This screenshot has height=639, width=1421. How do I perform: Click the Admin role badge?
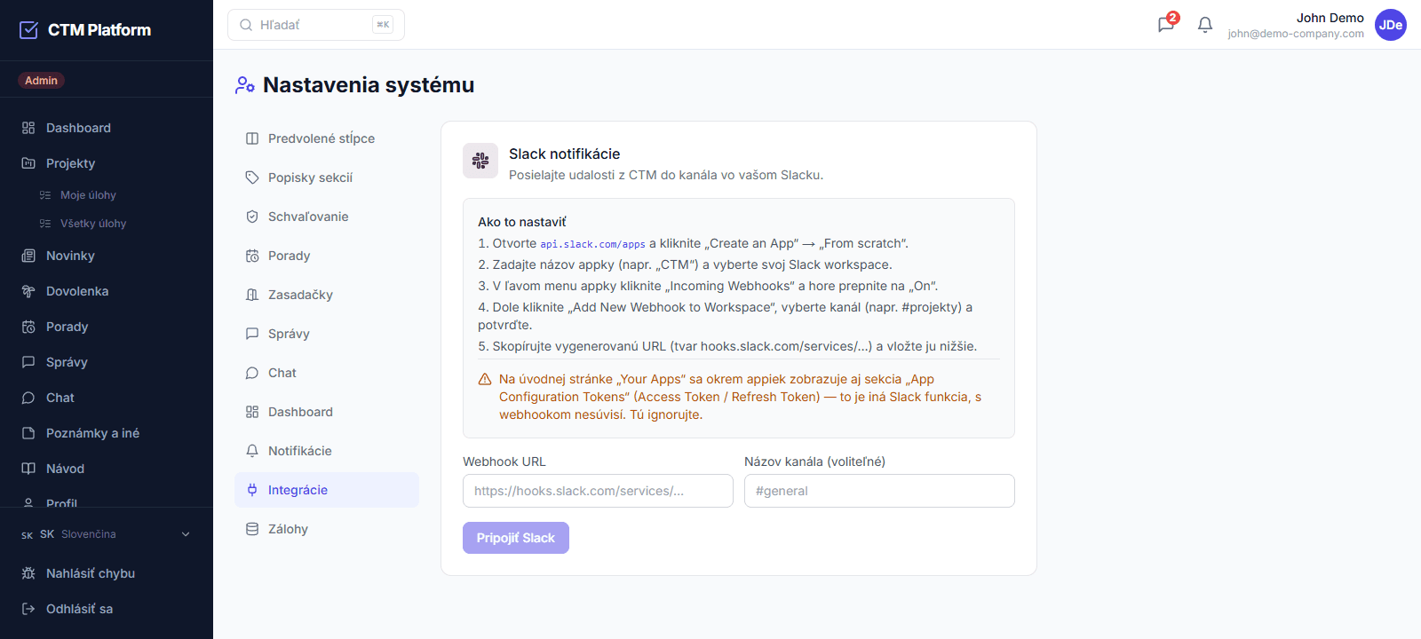(41, 81)
